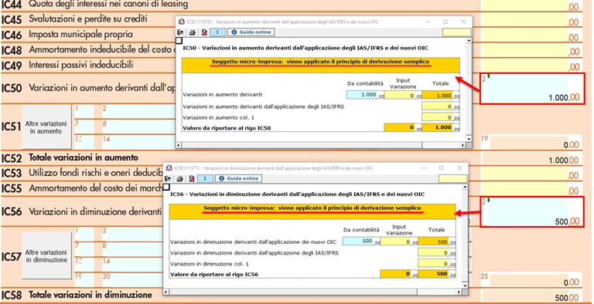Image resolution: width=594 pixels, height=304 pixels.
Task: Click the IC56 horizontal scrollbar thumb
Action: [x=294, y=292]
